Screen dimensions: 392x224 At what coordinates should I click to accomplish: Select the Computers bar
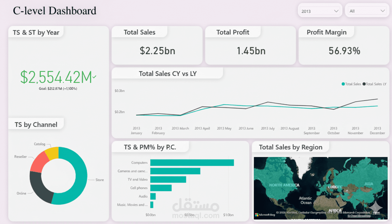(x=192, y=162)
